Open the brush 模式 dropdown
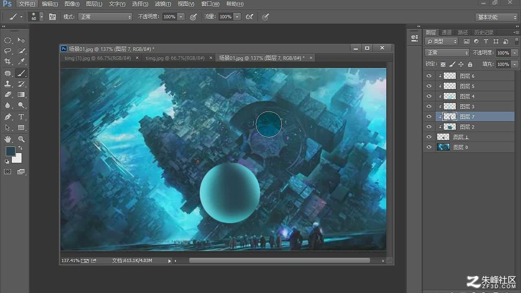521x293 pixels. (x=105, y=17)
